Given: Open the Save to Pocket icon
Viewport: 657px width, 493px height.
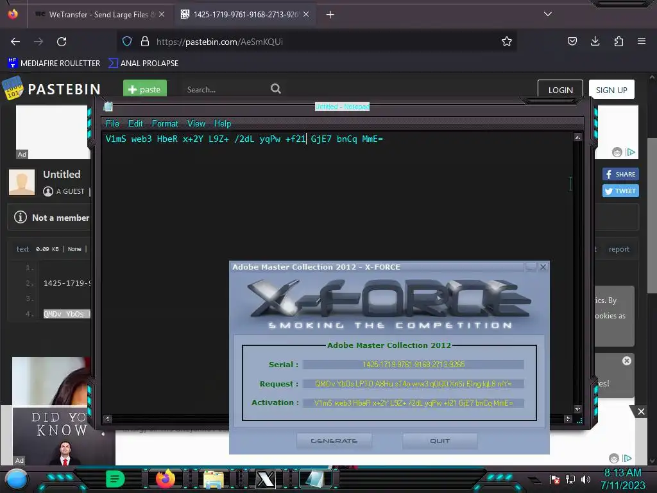Looking at the screenshot, I should pyautogui.click(x=572, y=41).
